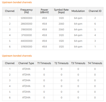Select frequency value 57800000

(x=27, y=46)
